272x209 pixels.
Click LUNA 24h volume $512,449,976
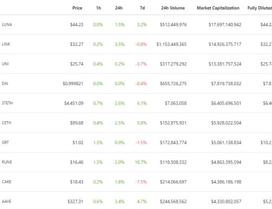click(x=173, y=25)
